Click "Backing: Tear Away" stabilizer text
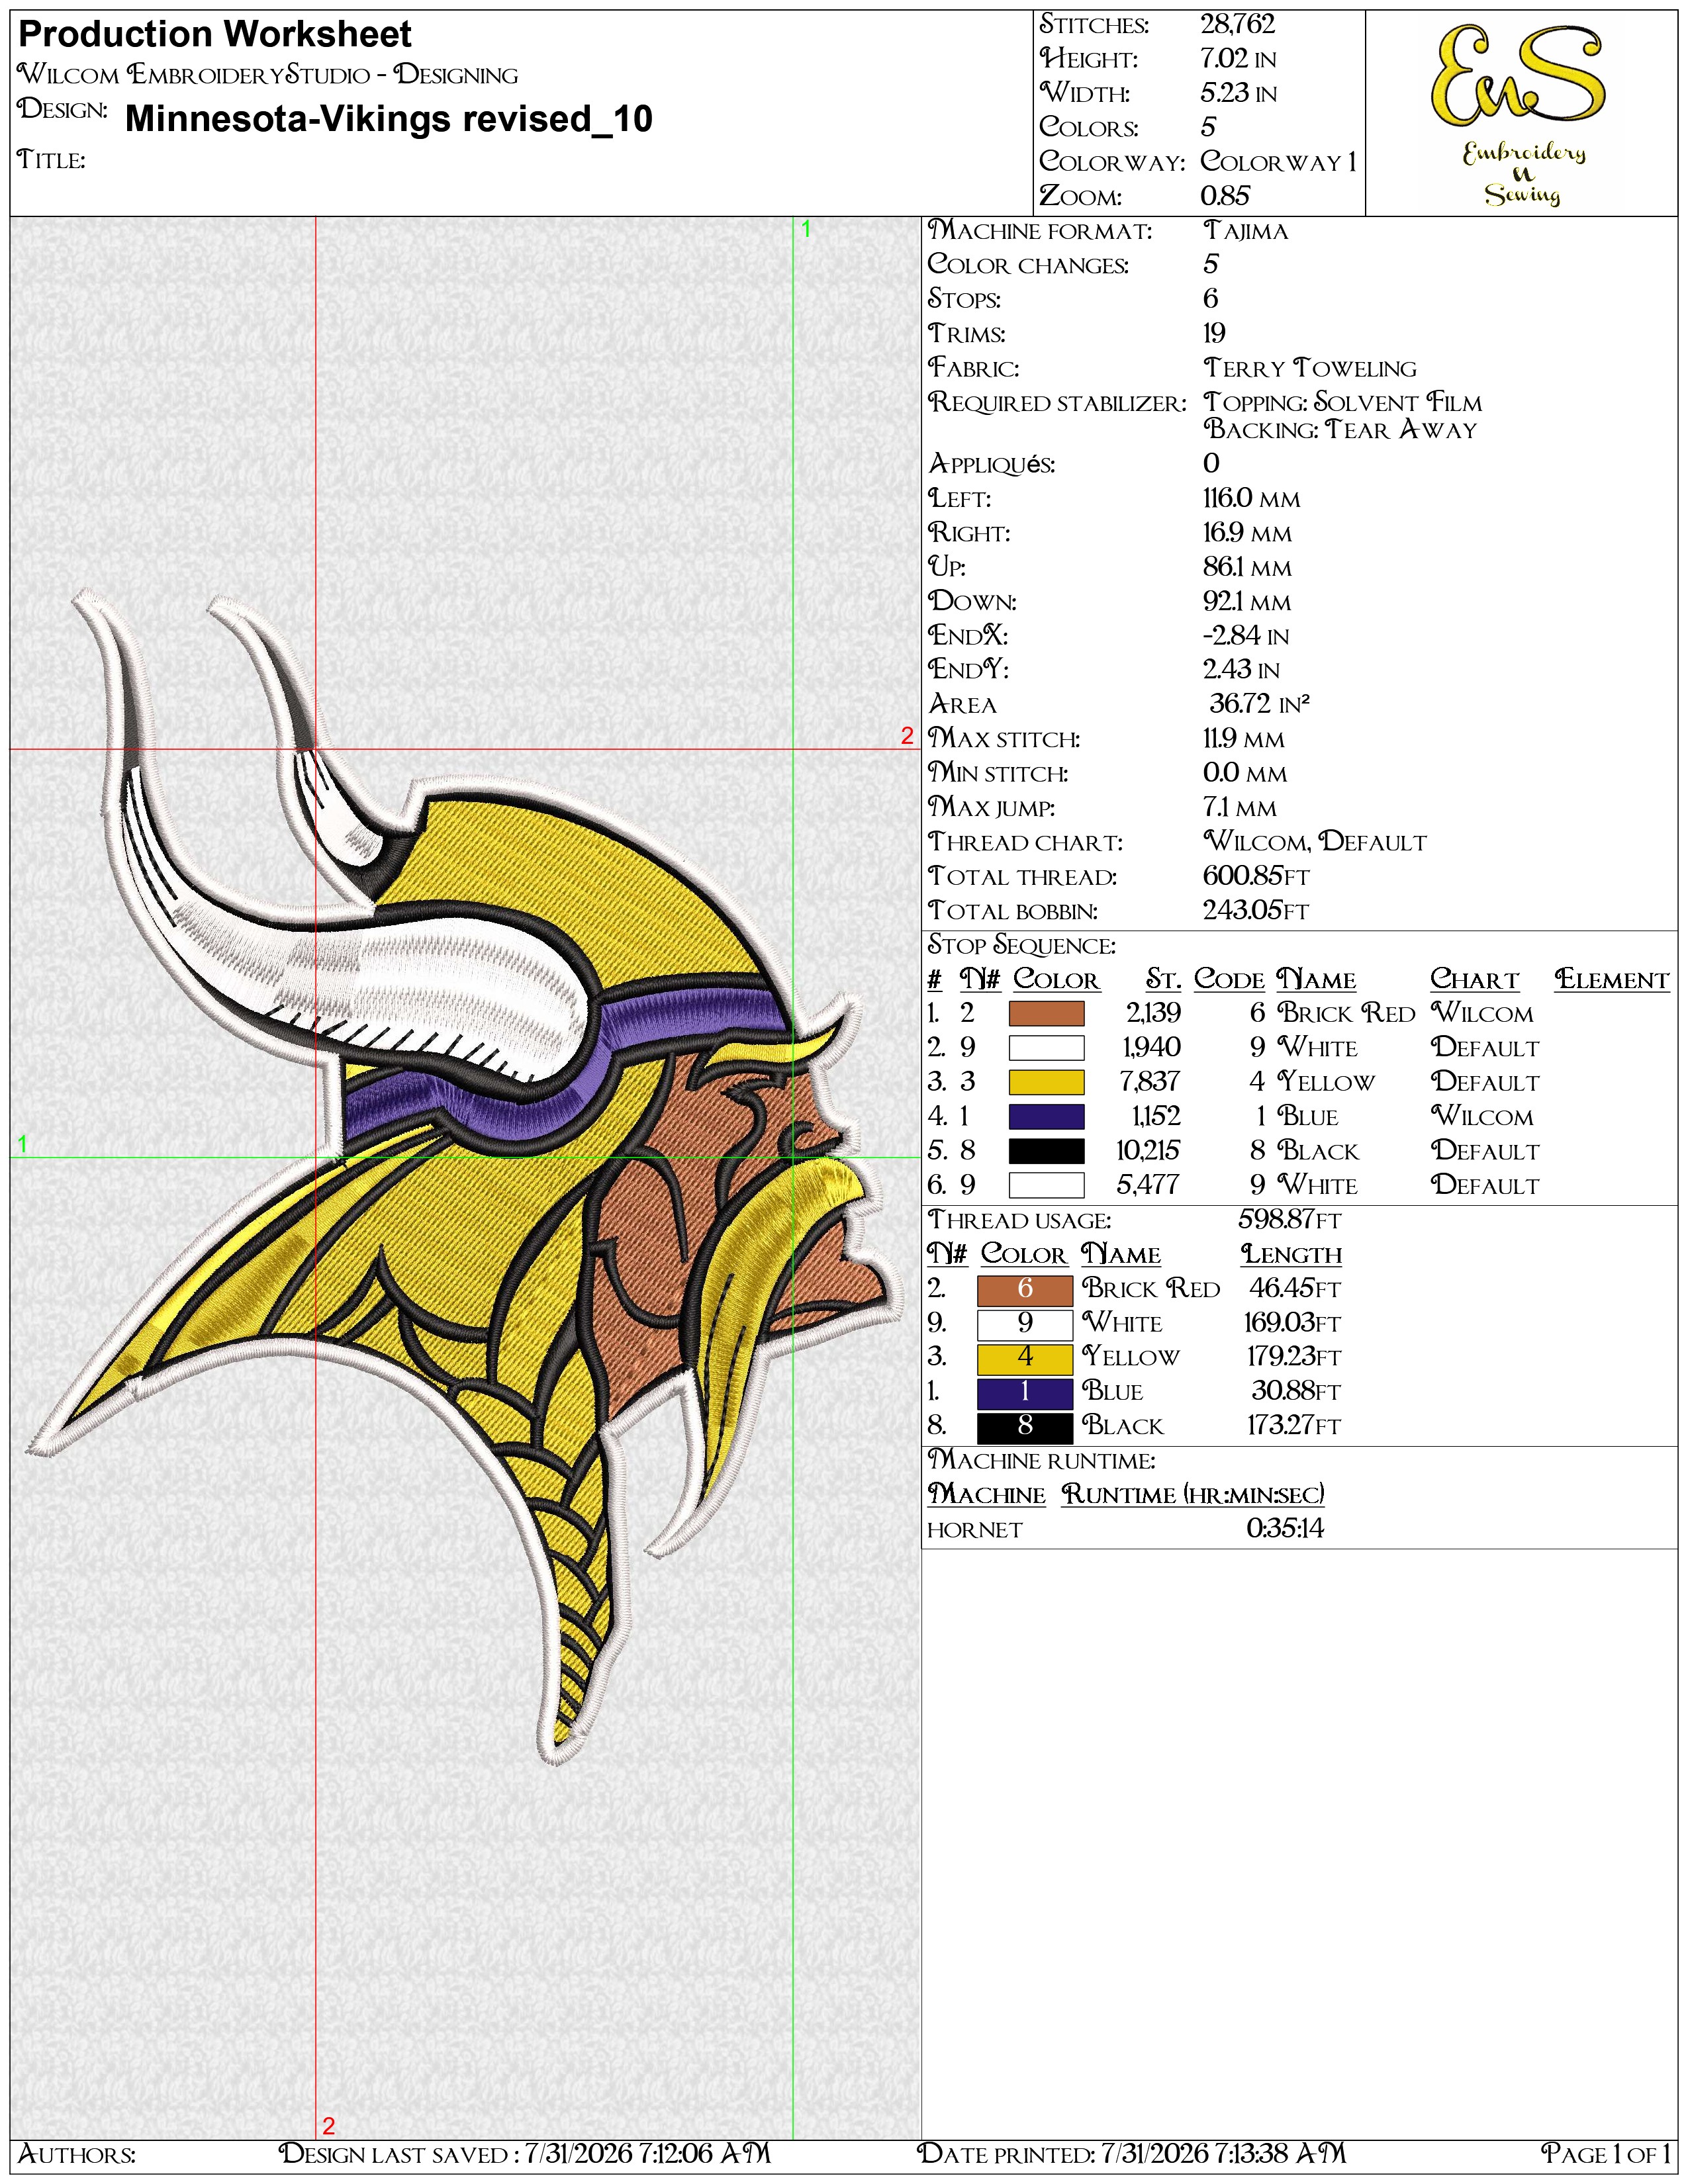 click(x=1340, y=430)
